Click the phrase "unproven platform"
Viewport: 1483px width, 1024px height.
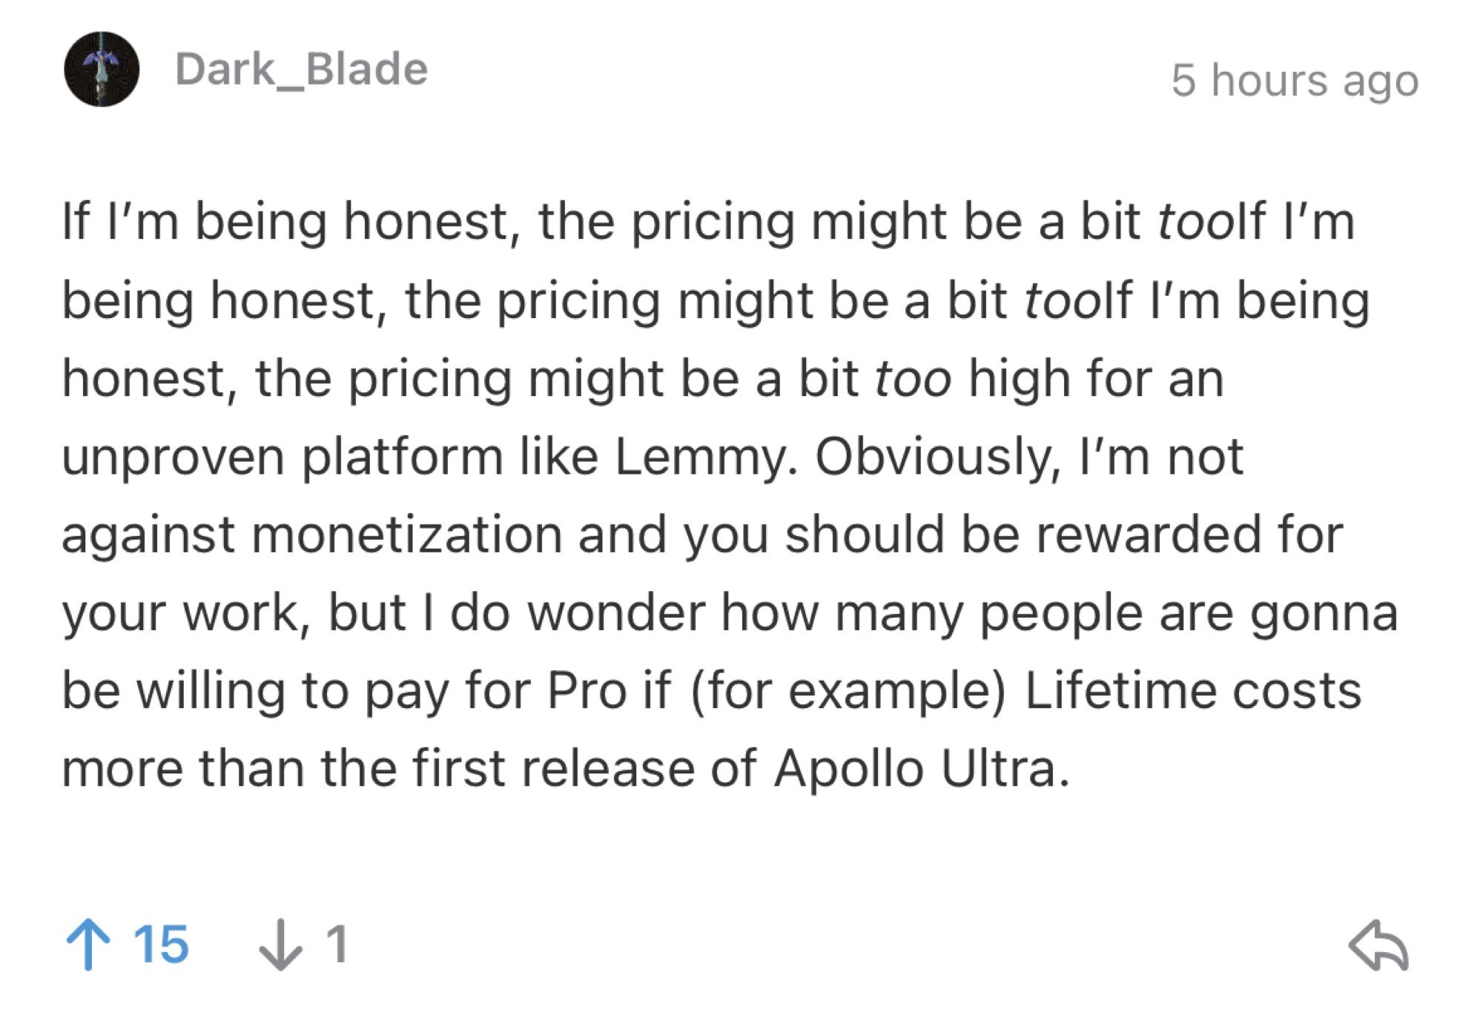[x=282, y=456]
